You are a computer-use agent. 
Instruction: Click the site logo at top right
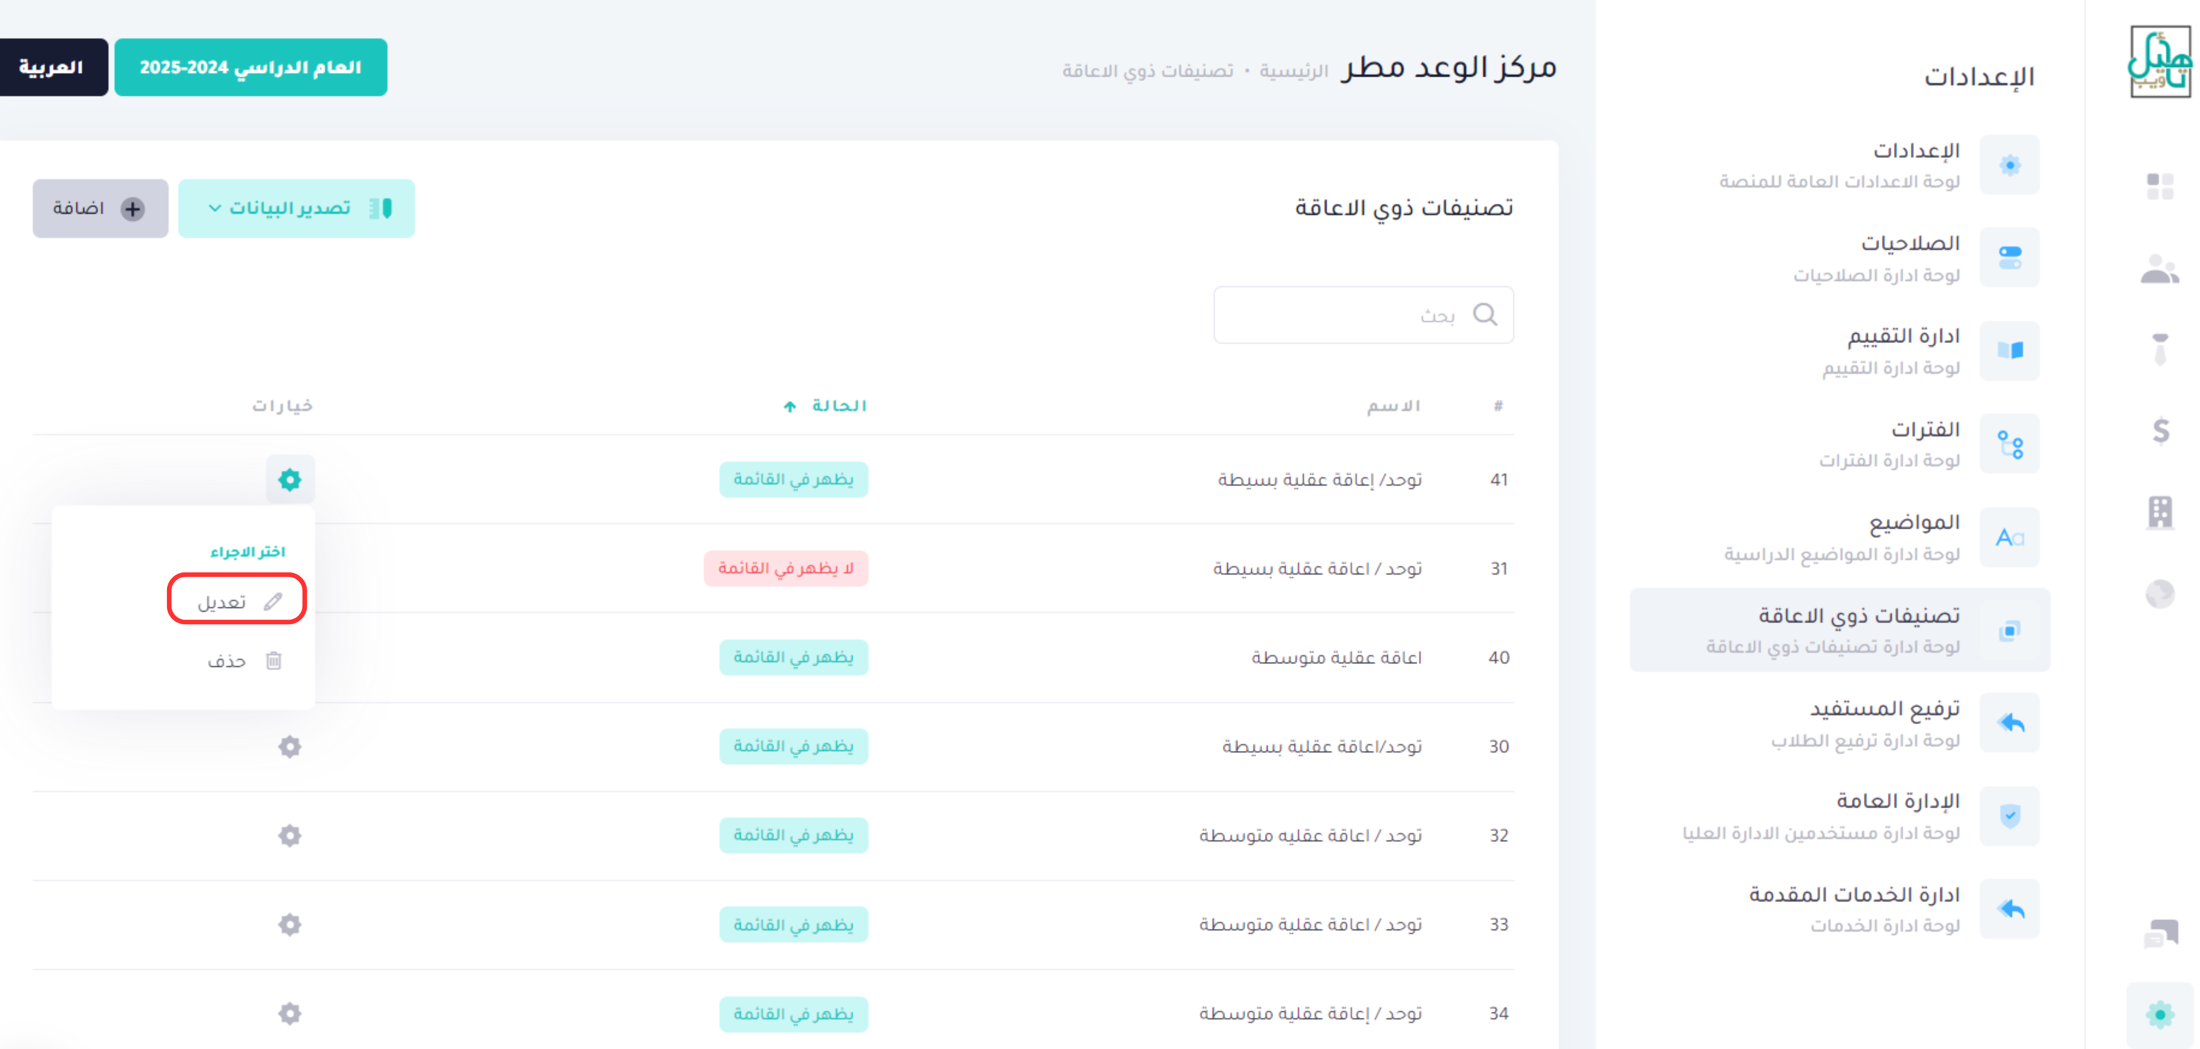click(2160, 61)
